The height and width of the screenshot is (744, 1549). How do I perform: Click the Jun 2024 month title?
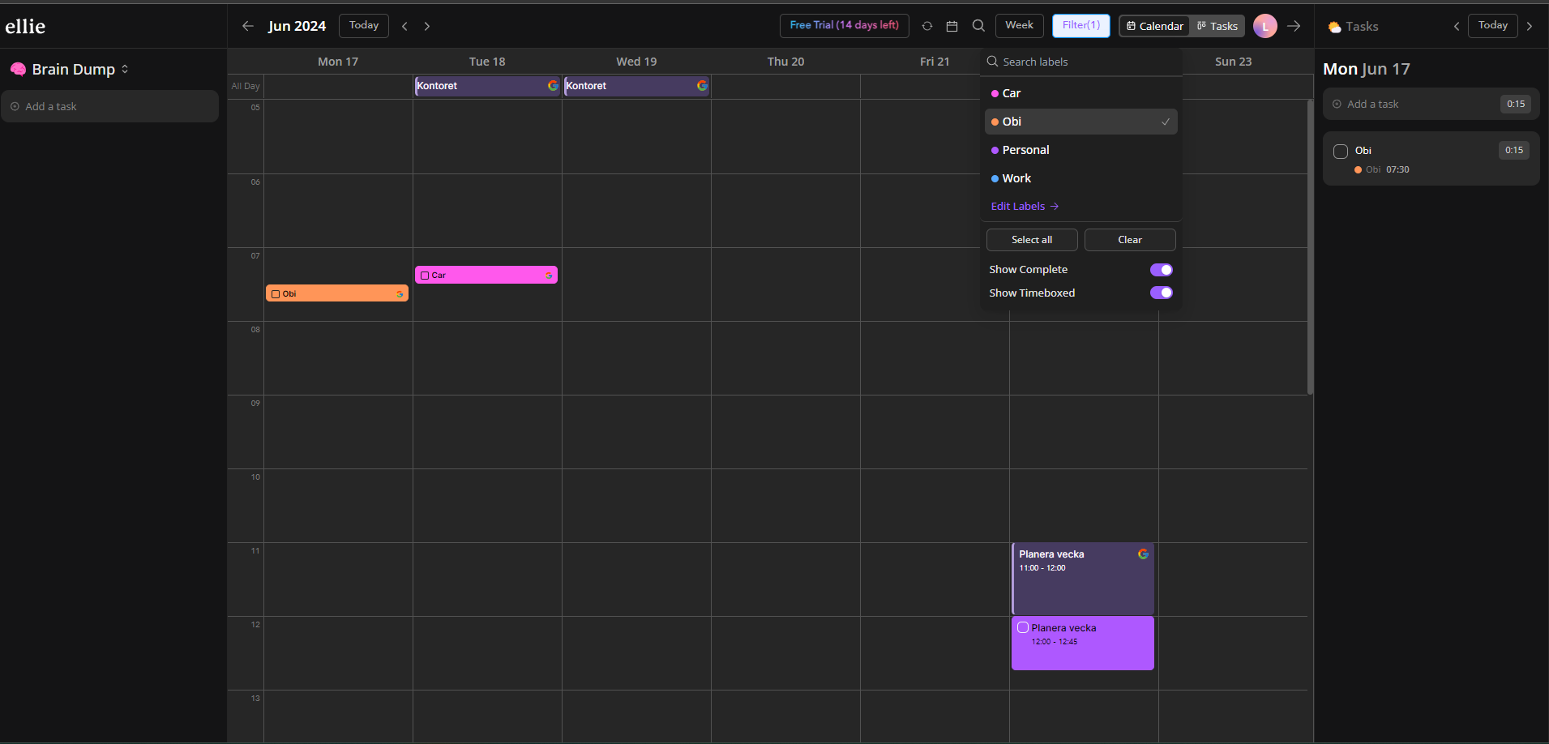click(x=297, y=26)
